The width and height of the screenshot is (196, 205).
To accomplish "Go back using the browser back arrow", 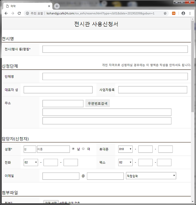I will click(6, 13).
